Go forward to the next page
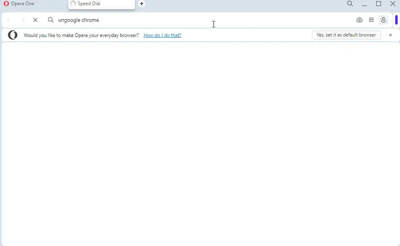400x246 pixels. coord(23,20)
